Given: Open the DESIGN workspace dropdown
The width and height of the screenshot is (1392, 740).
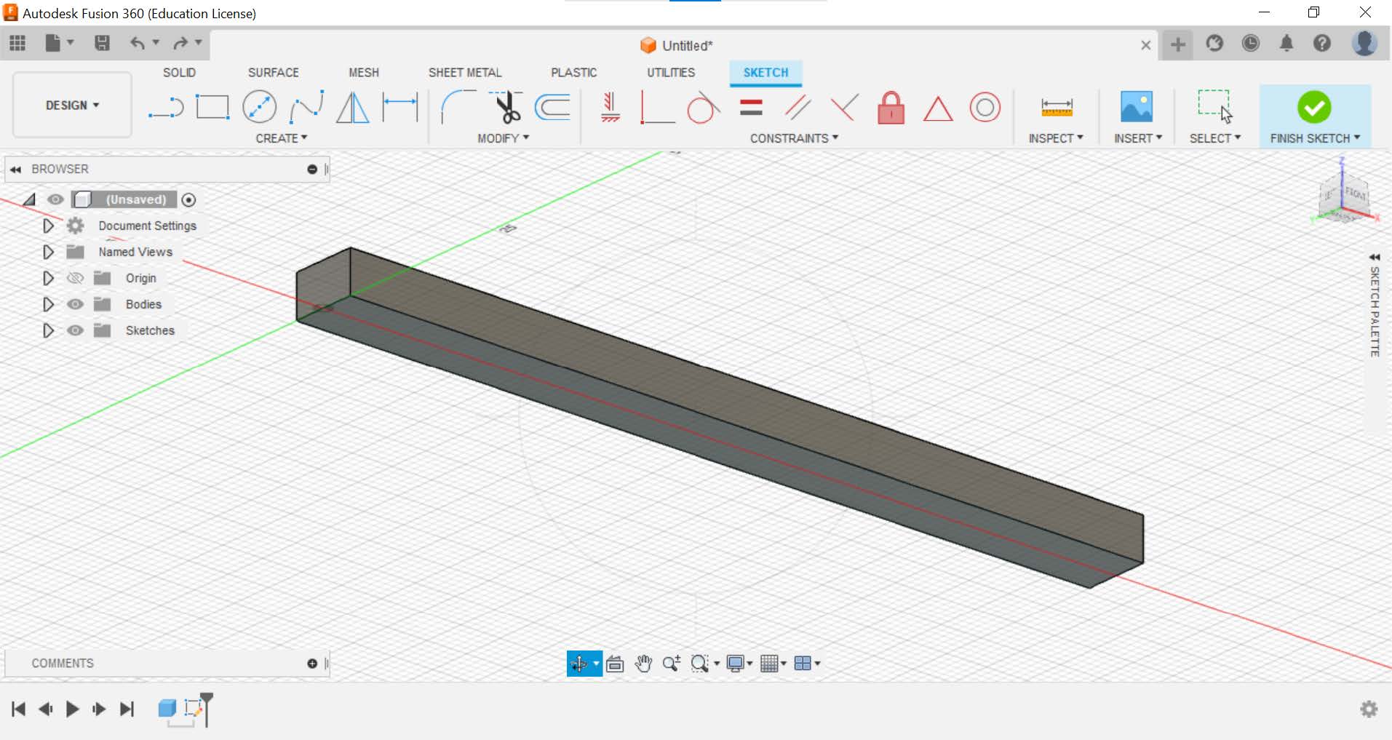Looking at the screenshot, I should [72, 106].
